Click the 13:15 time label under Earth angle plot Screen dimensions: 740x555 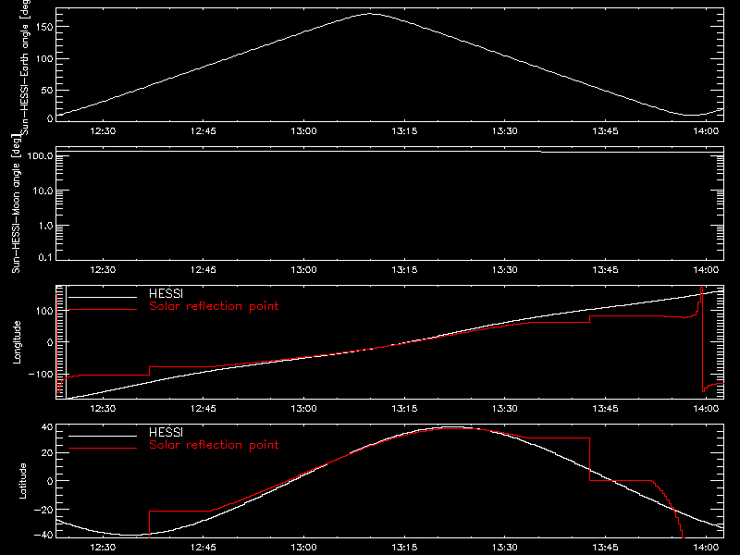pos(404,131)
